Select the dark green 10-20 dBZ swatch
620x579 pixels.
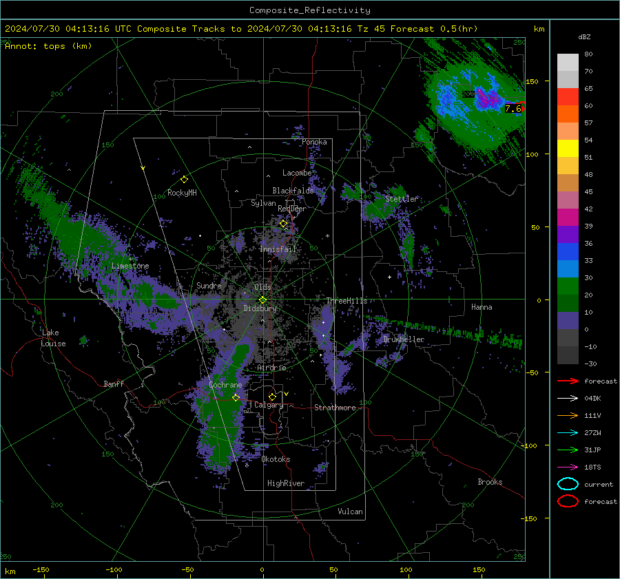(568, 303)
